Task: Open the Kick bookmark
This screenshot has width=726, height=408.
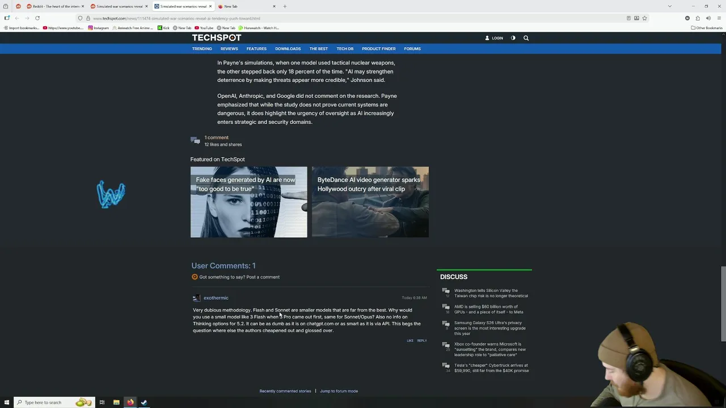Action: click(163, 28)
